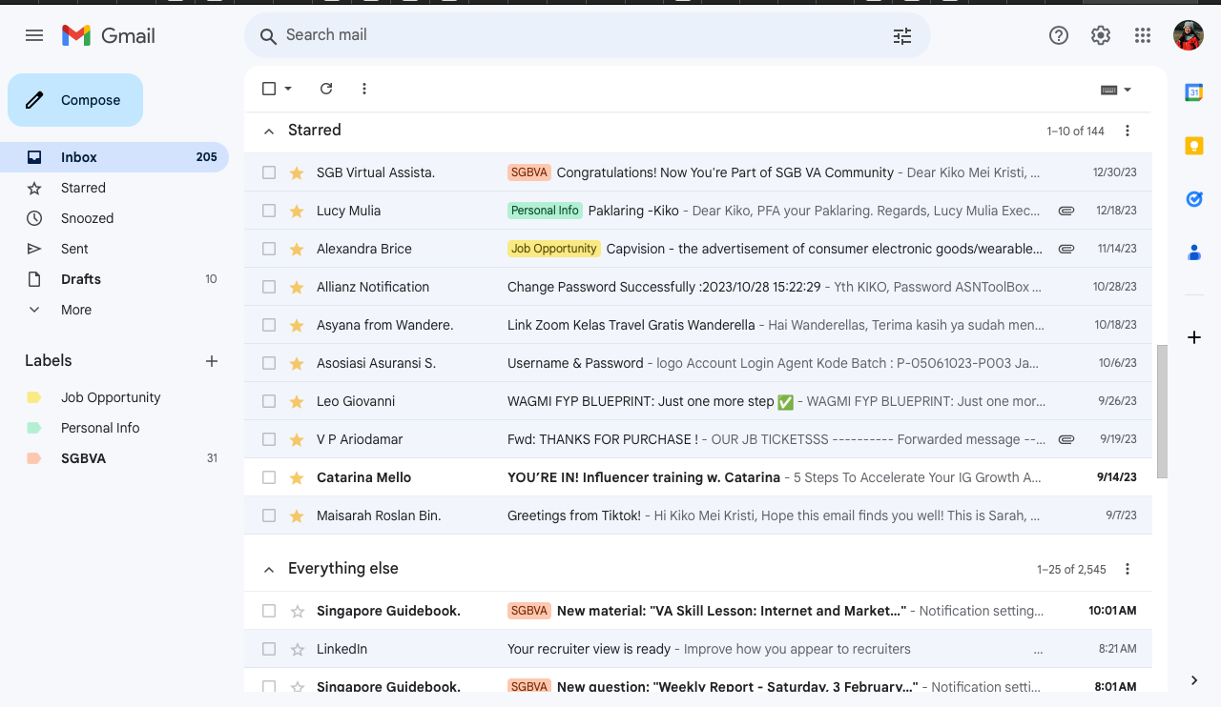Select the Allianz Notification email checkbox
Image resolution: width=1221 pixels, height=707 pixels.
pyautogui.click(x=269, y=287)
